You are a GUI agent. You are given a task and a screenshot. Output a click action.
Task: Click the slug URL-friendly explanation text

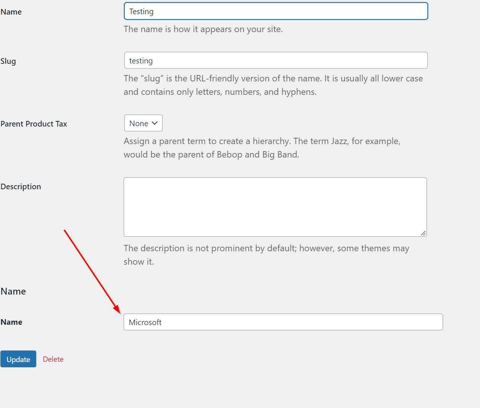[x=273, y=85]
